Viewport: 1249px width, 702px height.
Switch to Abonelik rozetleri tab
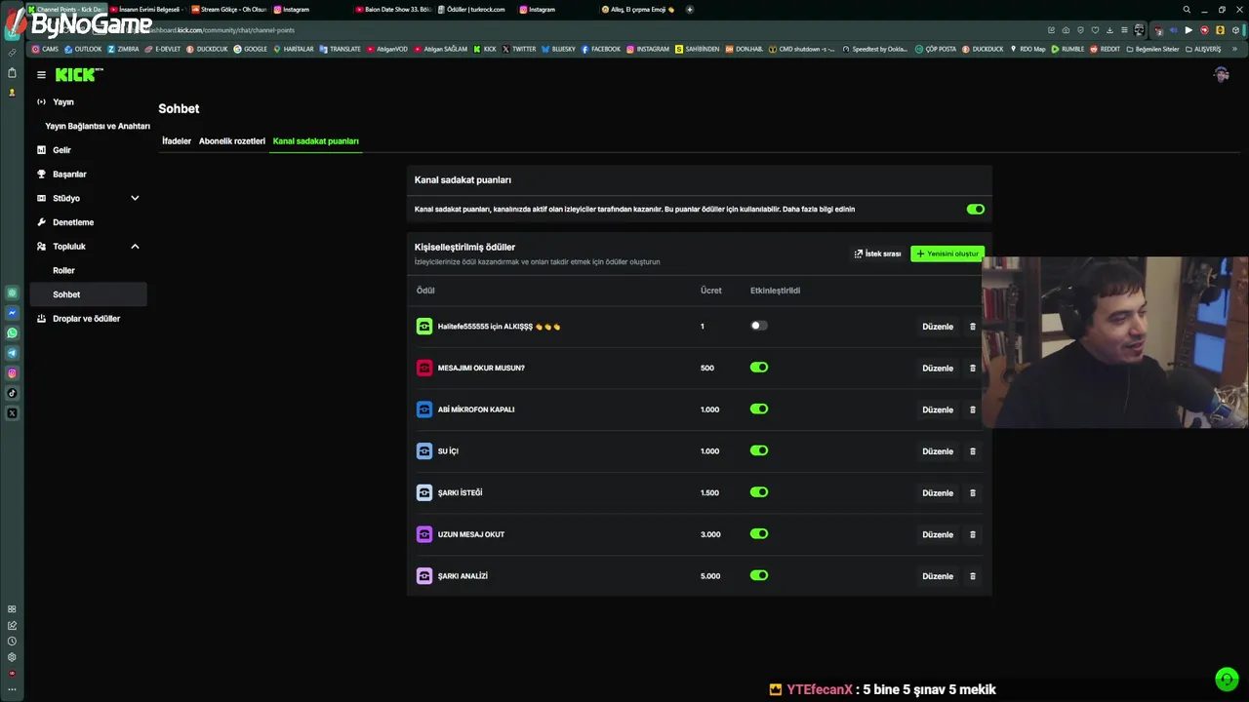pos(232,141)
